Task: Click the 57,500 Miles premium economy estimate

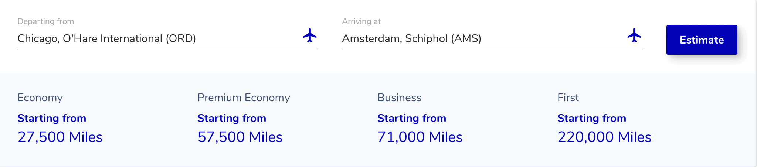Action: [240, 137]
